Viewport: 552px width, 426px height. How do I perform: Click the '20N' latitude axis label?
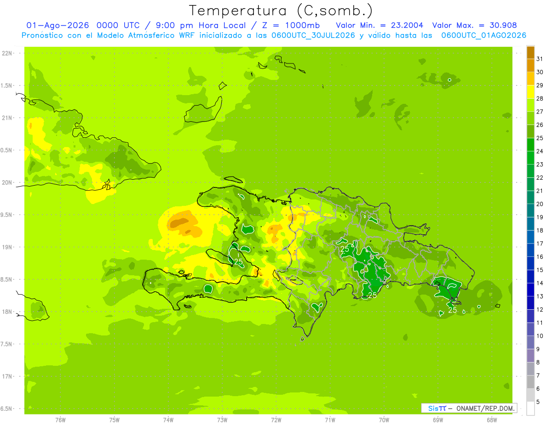pyautogui.click(x=7, y=182)
